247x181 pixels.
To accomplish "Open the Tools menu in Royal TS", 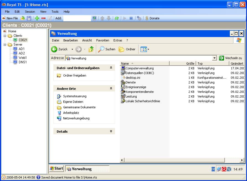I will coord(55,12).
